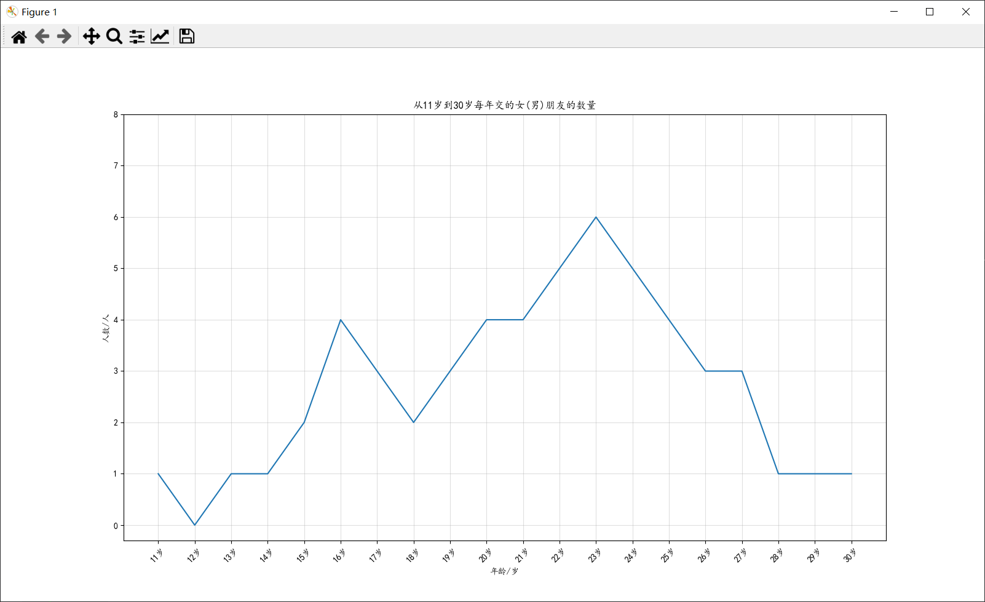Click the y-axis tick value 4
Image resolution: width=985 pixels, height=602 pixels.
pos(116,320)
